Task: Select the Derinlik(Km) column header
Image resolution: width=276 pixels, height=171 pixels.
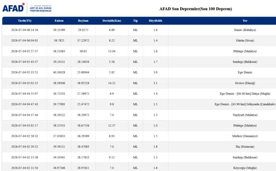Action: (x=112, y=21)
